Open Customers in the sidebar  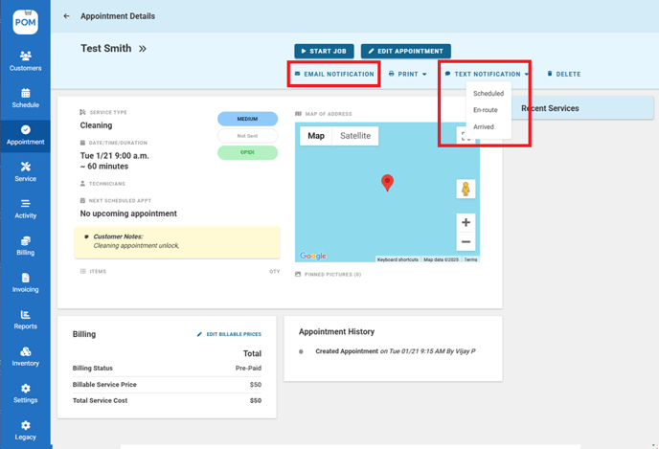pos(25,60)
